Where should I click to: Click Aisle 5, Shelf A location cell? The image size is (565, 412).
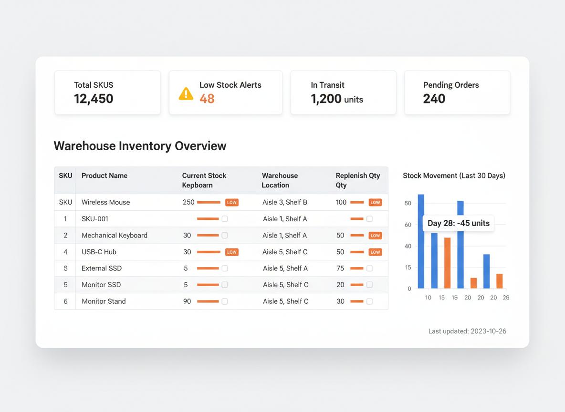285,268
